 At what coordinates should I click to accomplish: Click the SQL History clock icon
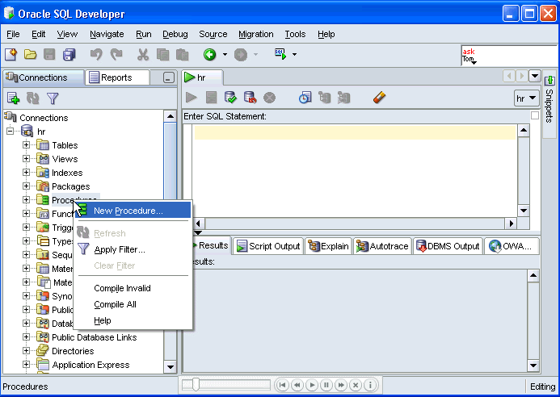pos(305,98)
